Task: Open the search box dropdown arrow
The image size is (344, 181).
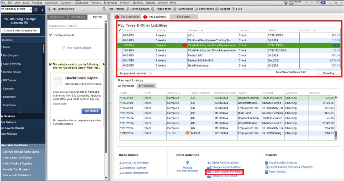Action: (31, 10)
